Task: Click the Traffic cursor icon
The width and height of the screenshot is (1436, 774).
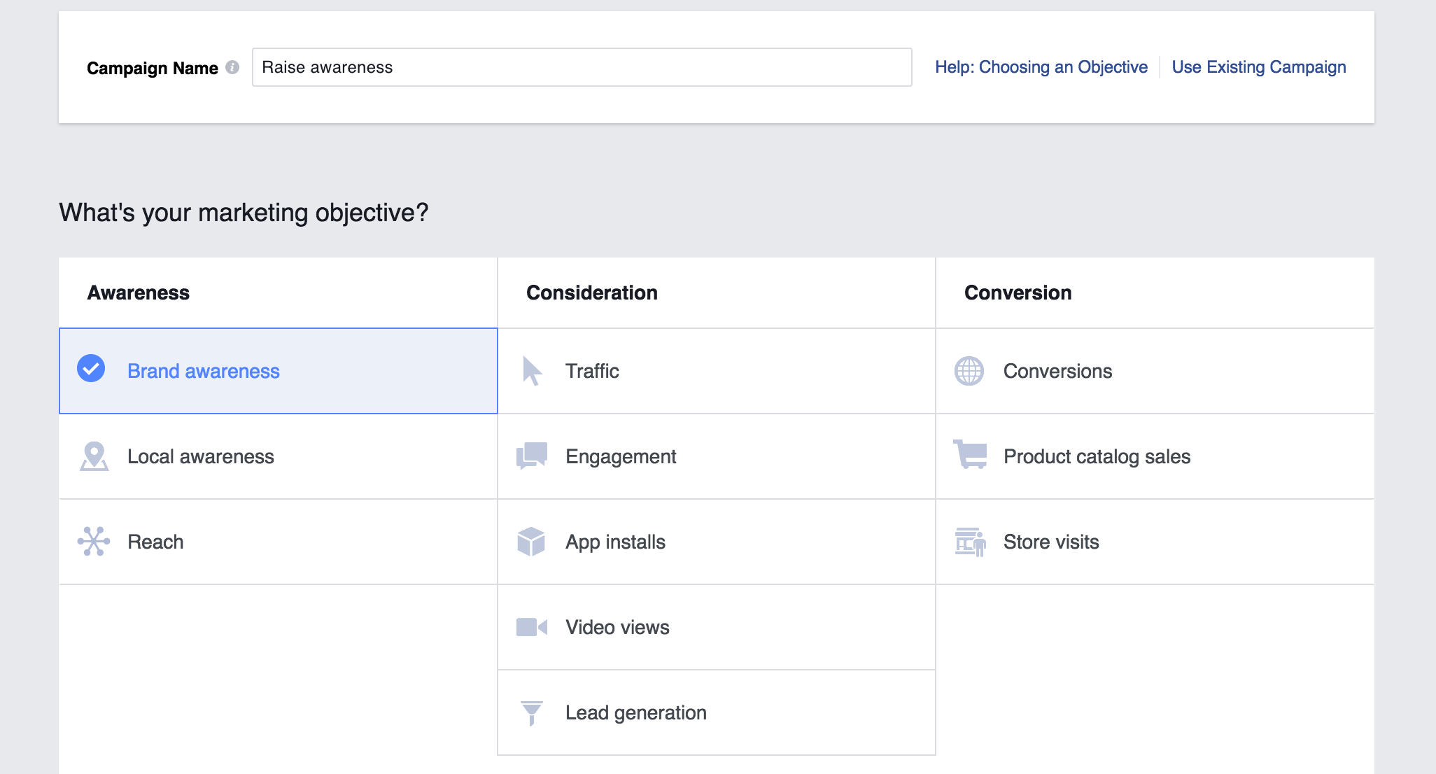Action: [532, 371]
